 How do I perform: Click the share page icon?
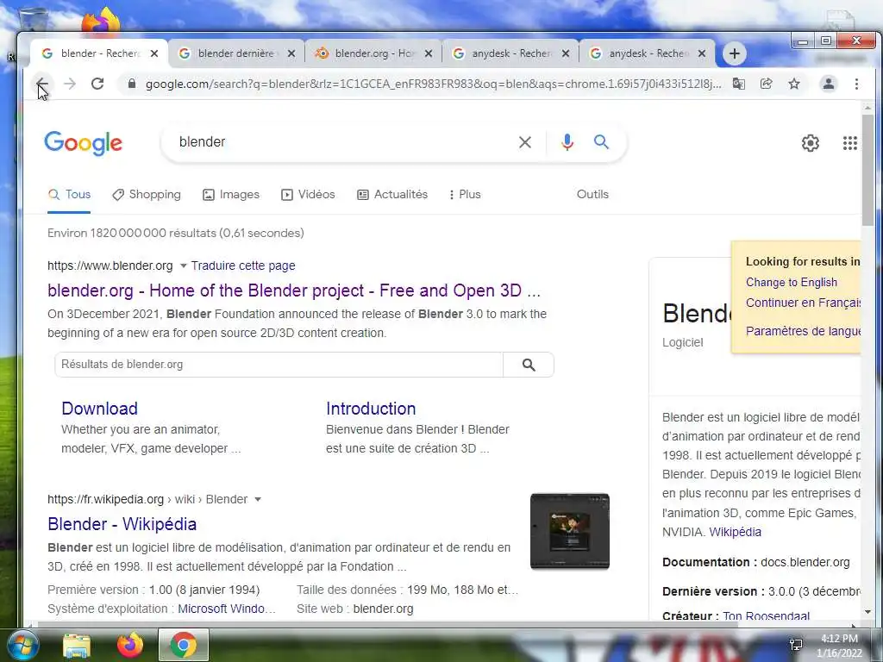(x=766, y=84)
